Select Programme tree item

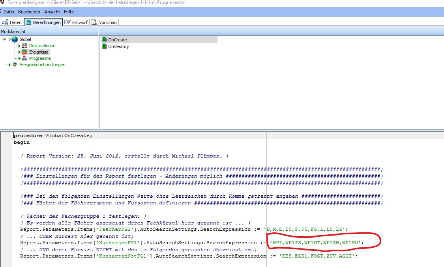click(x=40, y=58)
